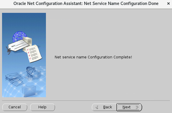This screenshot has width=172, height=113.
Task: Click the Cancel button
Action: pyautogui.click(x=15, y=107)
